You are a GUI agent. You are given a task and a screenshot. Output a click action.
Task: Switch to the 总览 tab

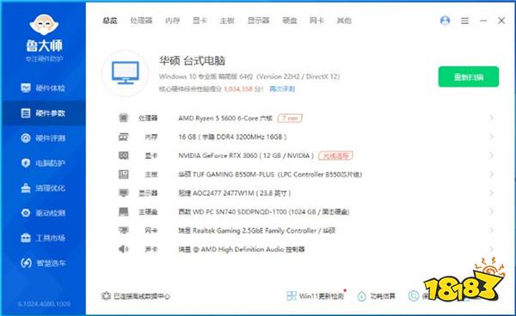[109, 21]
